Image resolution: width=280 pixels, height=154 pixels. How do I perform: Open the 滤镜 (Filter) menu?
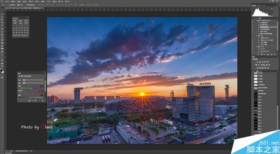[43, 1]
